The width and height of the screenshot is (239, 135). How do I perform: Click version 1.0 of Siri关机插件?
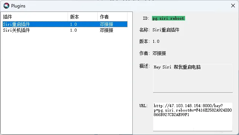point(74,30)
